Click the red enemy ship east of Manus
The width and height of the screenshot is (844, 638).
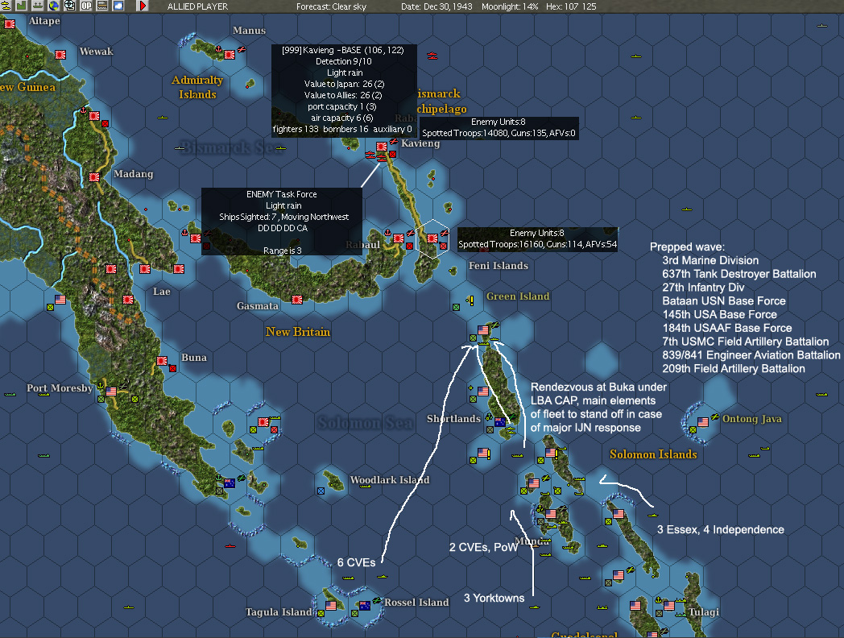pyautogui.click(x=432, y=56)
